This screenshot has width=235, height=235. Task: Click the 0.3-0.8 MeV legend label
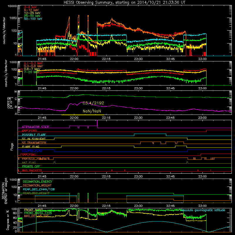33,66
